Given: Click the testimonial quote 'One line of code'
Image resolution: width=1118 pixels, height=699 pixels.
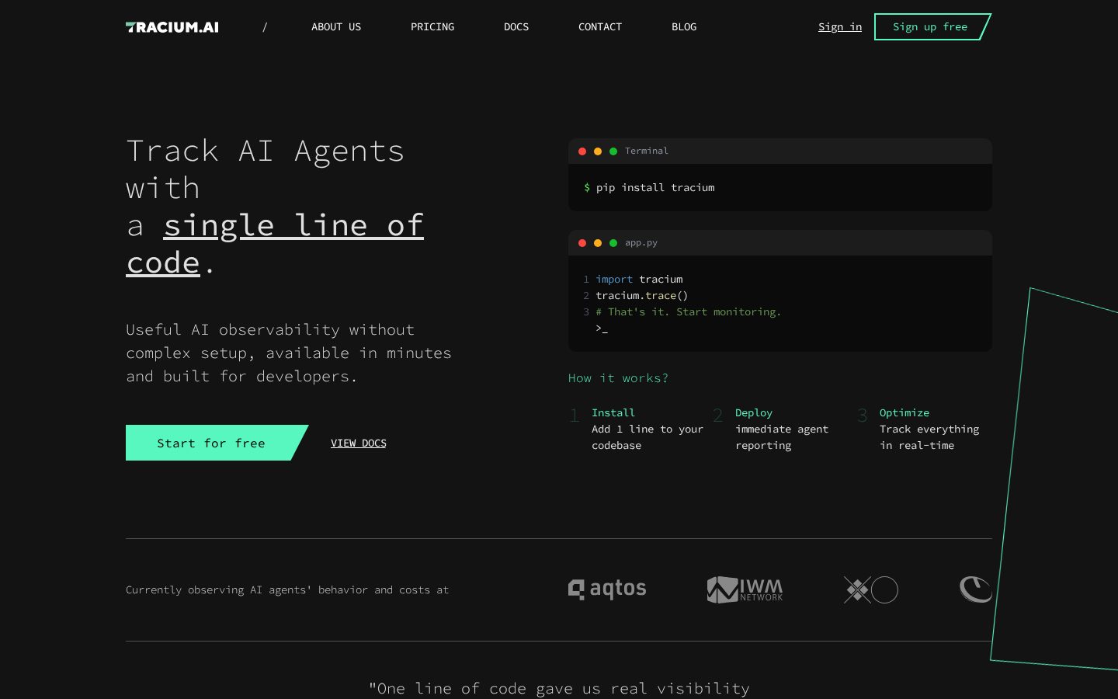Looking at the screenshot, I should (559, 688).
